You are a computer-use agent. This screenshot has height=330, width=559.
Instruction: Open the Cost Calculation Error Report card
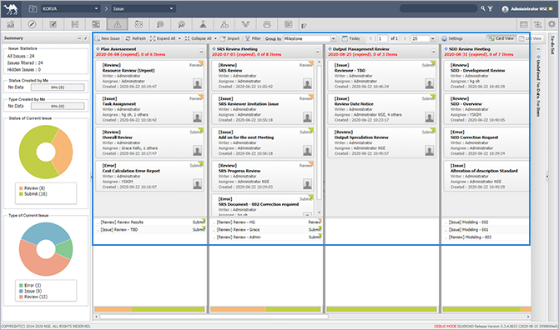149,176
